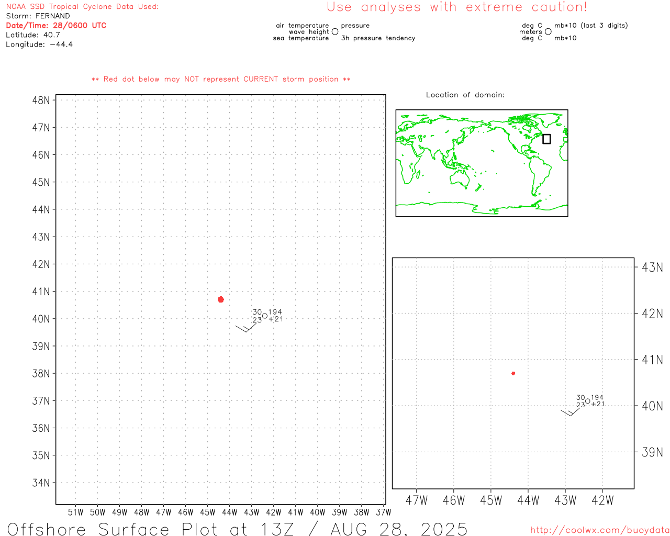Click the black domain box on the world map
The height and width of the screenshot is (536, 670).
coord(546,139)
